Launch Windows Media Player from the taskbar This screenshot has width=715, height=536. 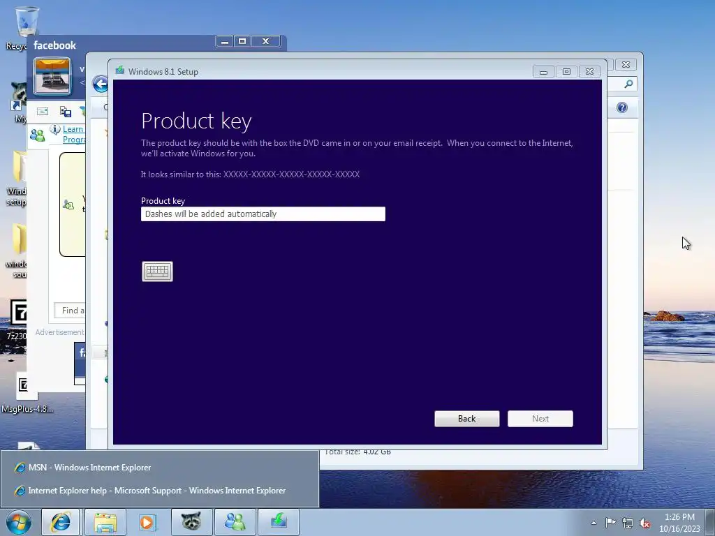tap(147, 522)
